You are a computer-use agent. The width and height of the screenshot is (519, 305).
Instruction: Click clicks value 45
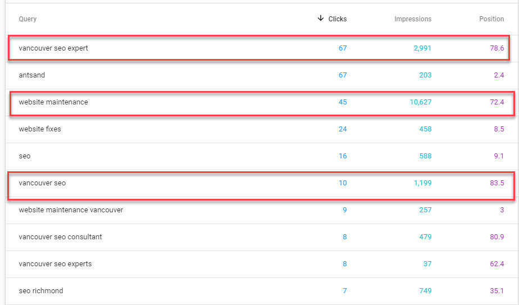click(x=343, y=102)
